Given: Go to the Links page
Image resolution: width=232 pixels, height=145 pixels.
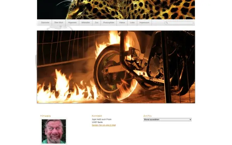Looking at the screenshot, I should point(132,22).
